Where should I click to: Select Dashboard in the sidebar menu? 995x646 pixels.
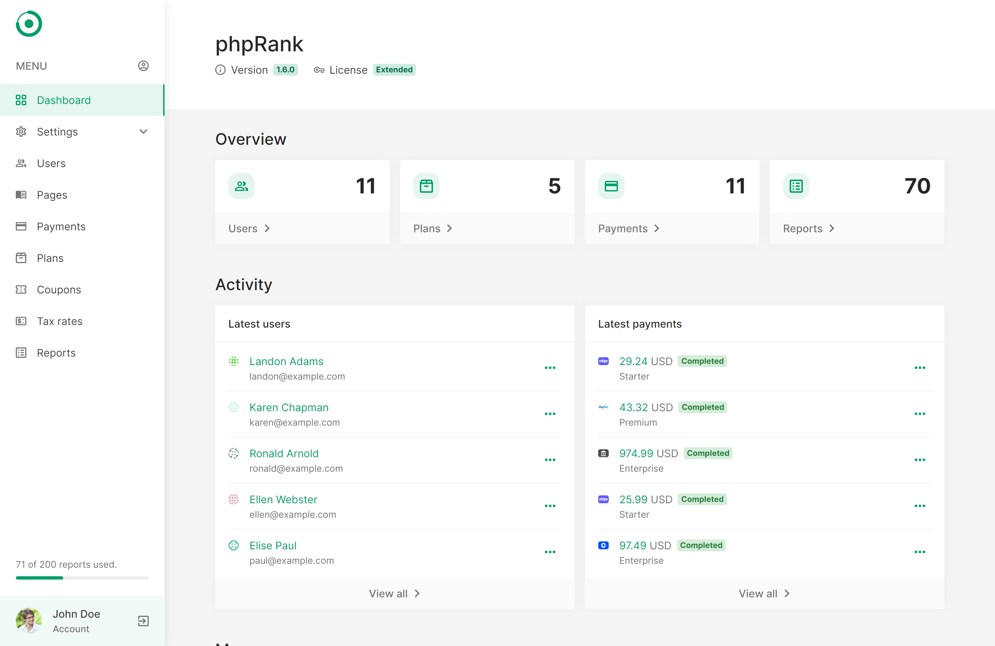[x=64, y=100]
